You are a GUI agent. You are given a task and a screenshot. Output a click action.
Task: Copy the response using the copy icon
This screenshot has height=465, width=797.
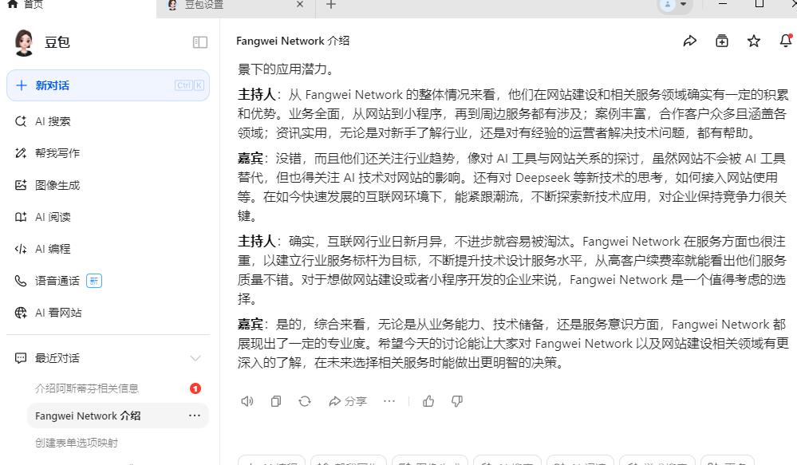click(x=276, y=401)
